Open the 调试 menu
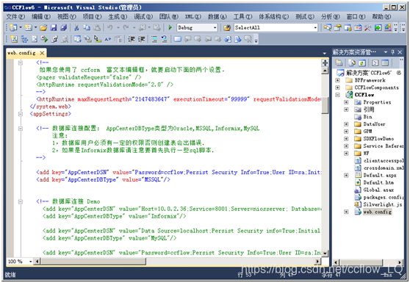 click(143, 17)
